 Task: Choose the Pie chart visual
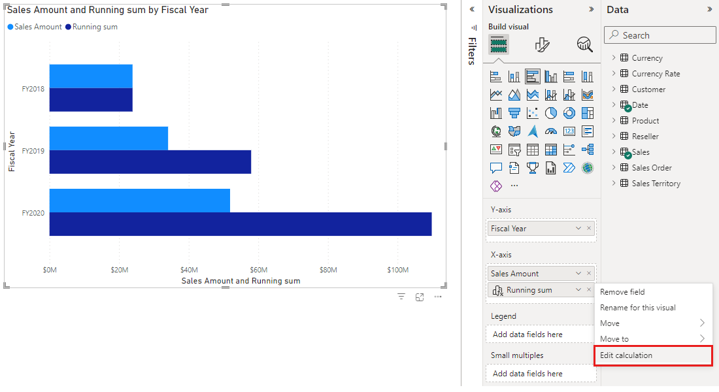click(x=551, y=113)
